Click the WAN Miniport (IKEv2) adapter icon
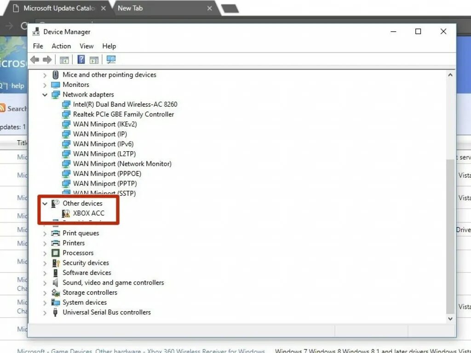This screenshot has width=471, height=353. tap(66, 125)
